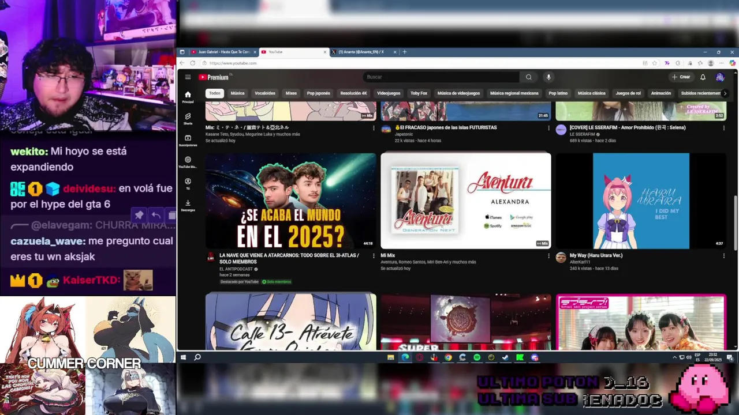Image resolution: width=739 pixels, height=415 pixels.
Task: Open the Tú section in the sidebar
Action: 188,184
